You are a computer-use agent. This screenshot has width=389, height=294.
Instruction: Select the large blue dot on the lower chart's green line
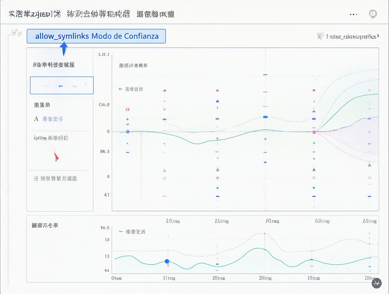tap(167, 261)
